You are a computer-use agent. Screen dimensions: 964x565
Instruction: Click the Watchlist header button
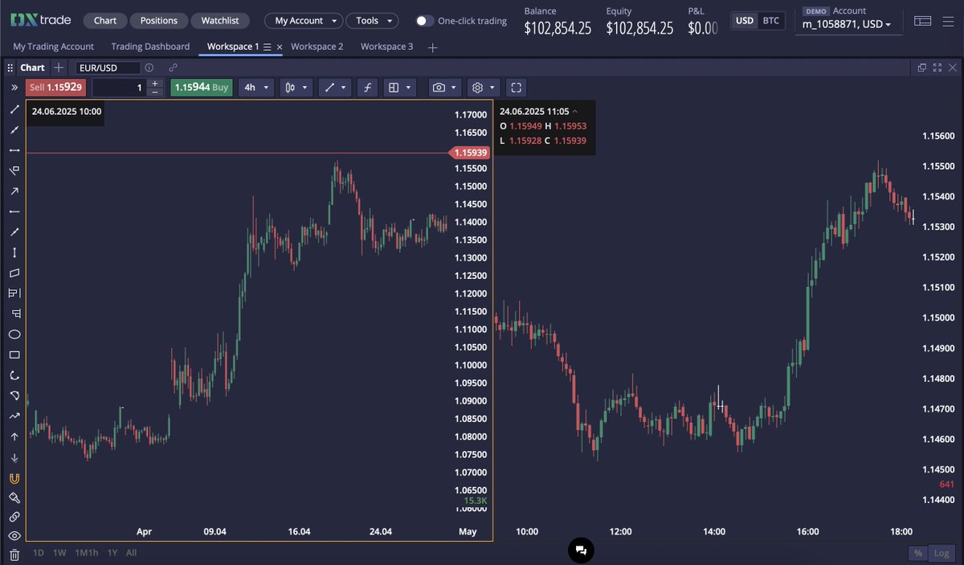click(x=220, y=21)
